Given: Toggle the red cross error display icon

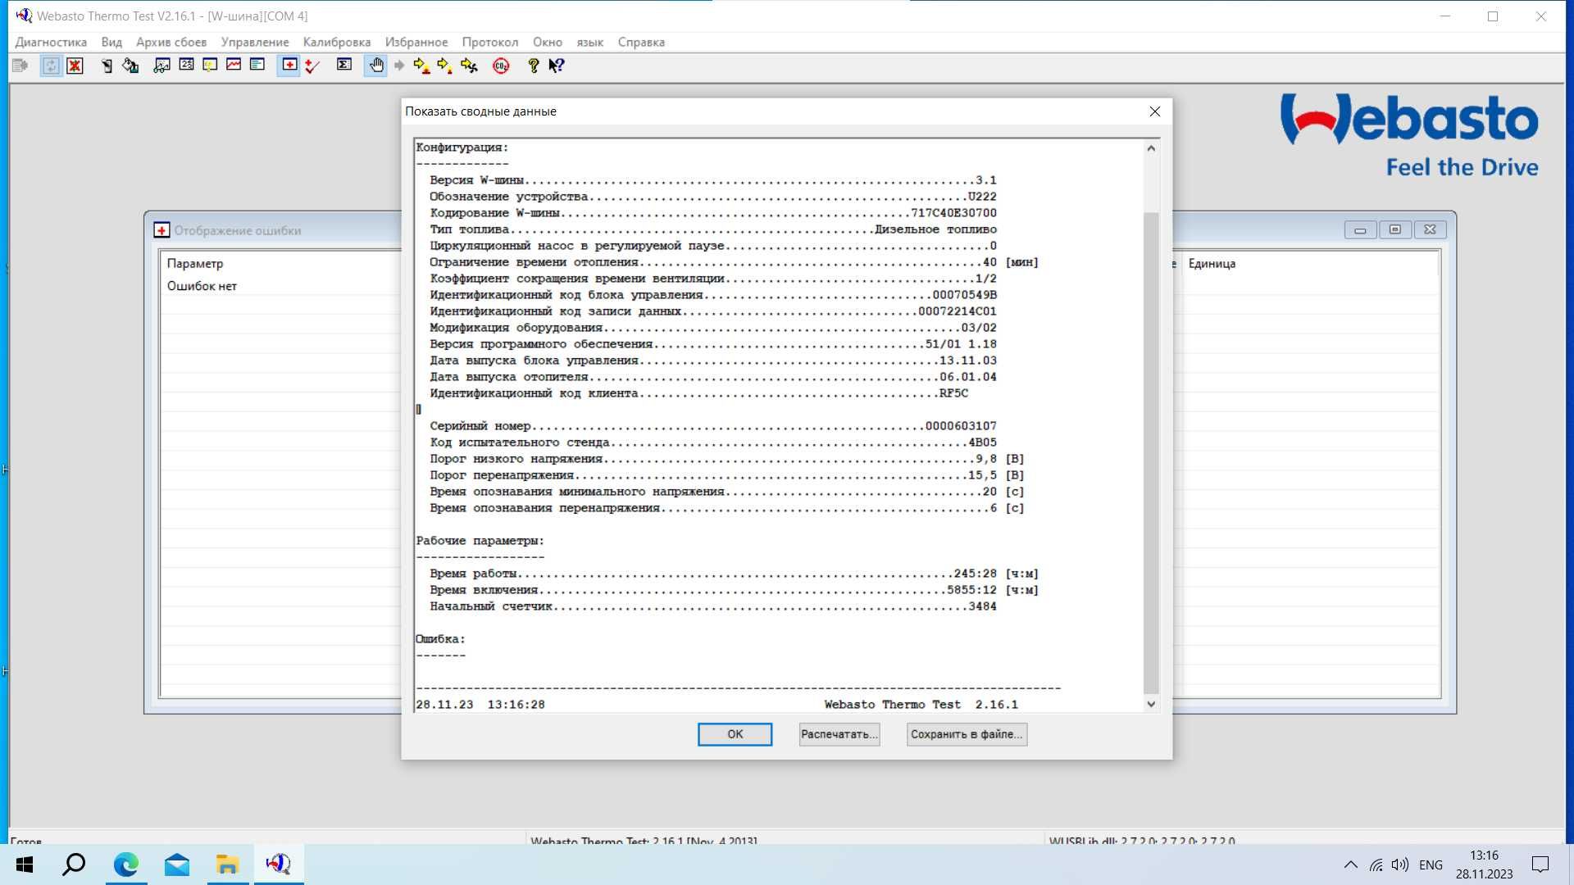Looking at the screenshot, I should (289, 66).
